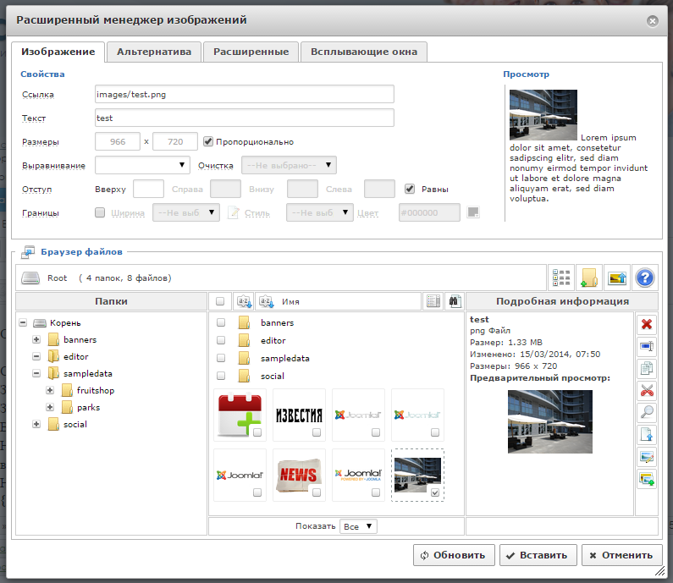Click the border style pencil icon
This screenshot has width=673, height=583.
click(234, 212)
